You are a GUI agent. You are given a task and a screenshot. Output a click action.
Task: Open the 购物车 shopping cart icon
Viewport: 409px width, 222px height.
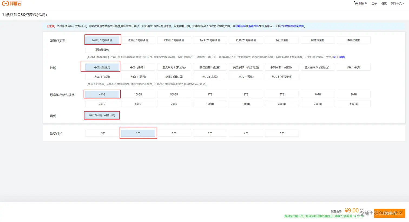[x=356, y=3]
